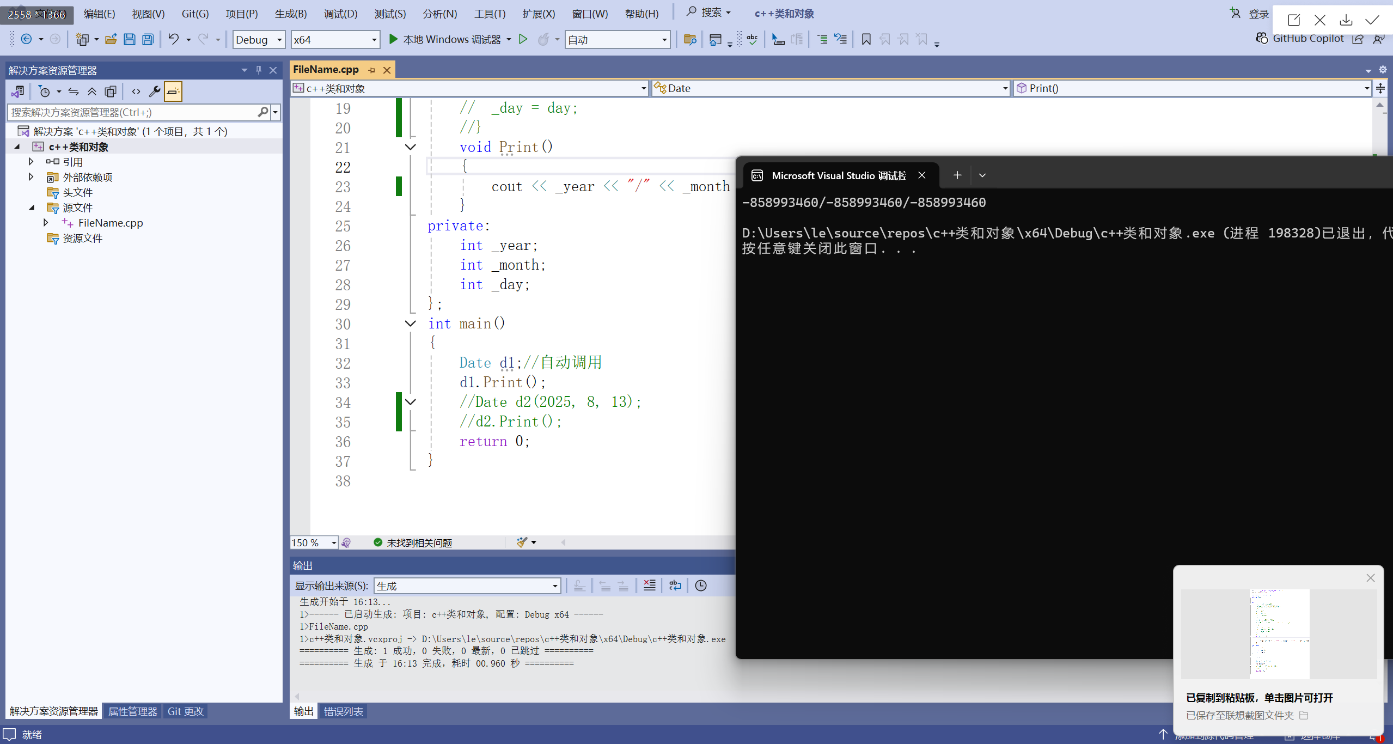Click the share/feedback icon next to Copilot

tap(1358, 39)
